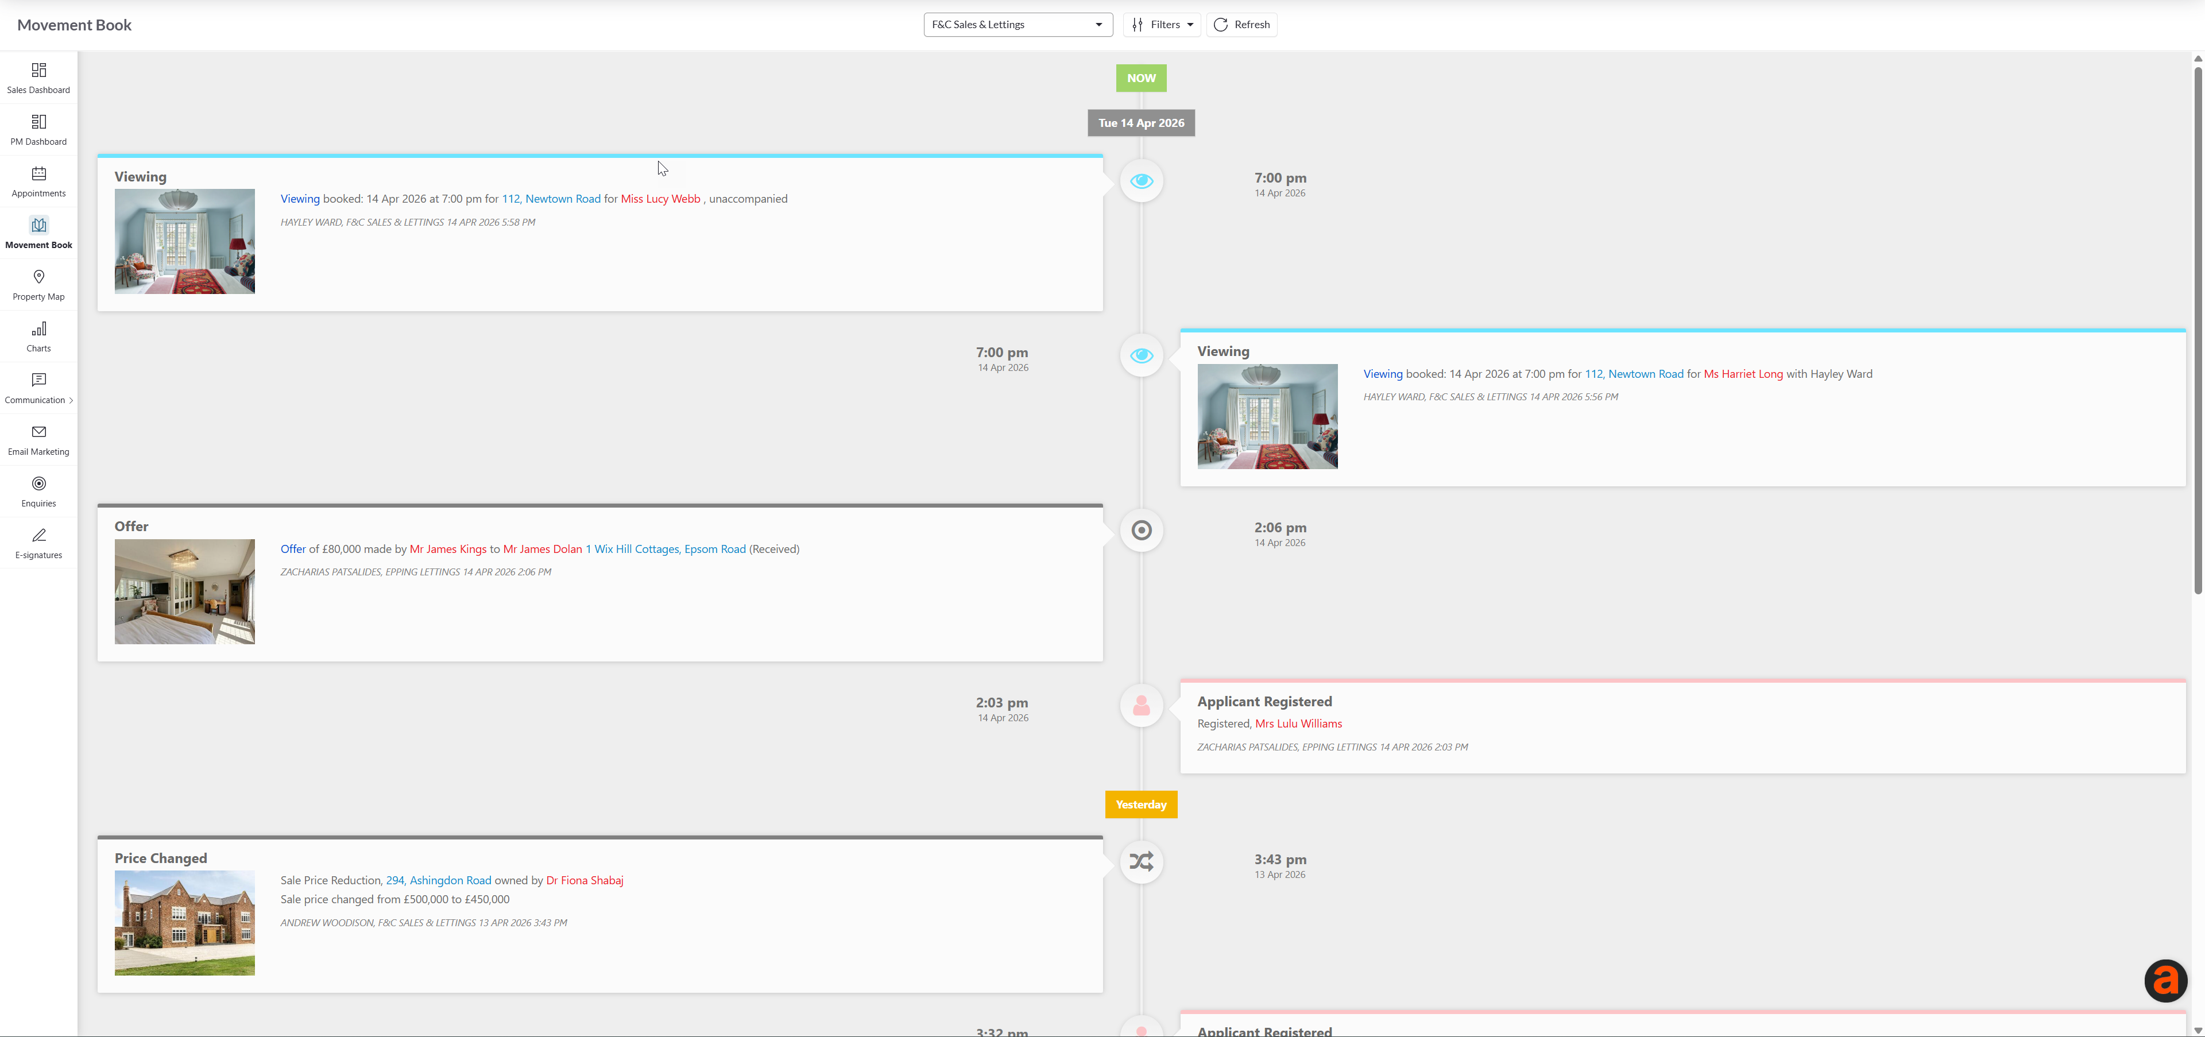Open the Email Marketing envelope icon
Viewport: 2205px width, 1037px height.
[x=38, y=432]
